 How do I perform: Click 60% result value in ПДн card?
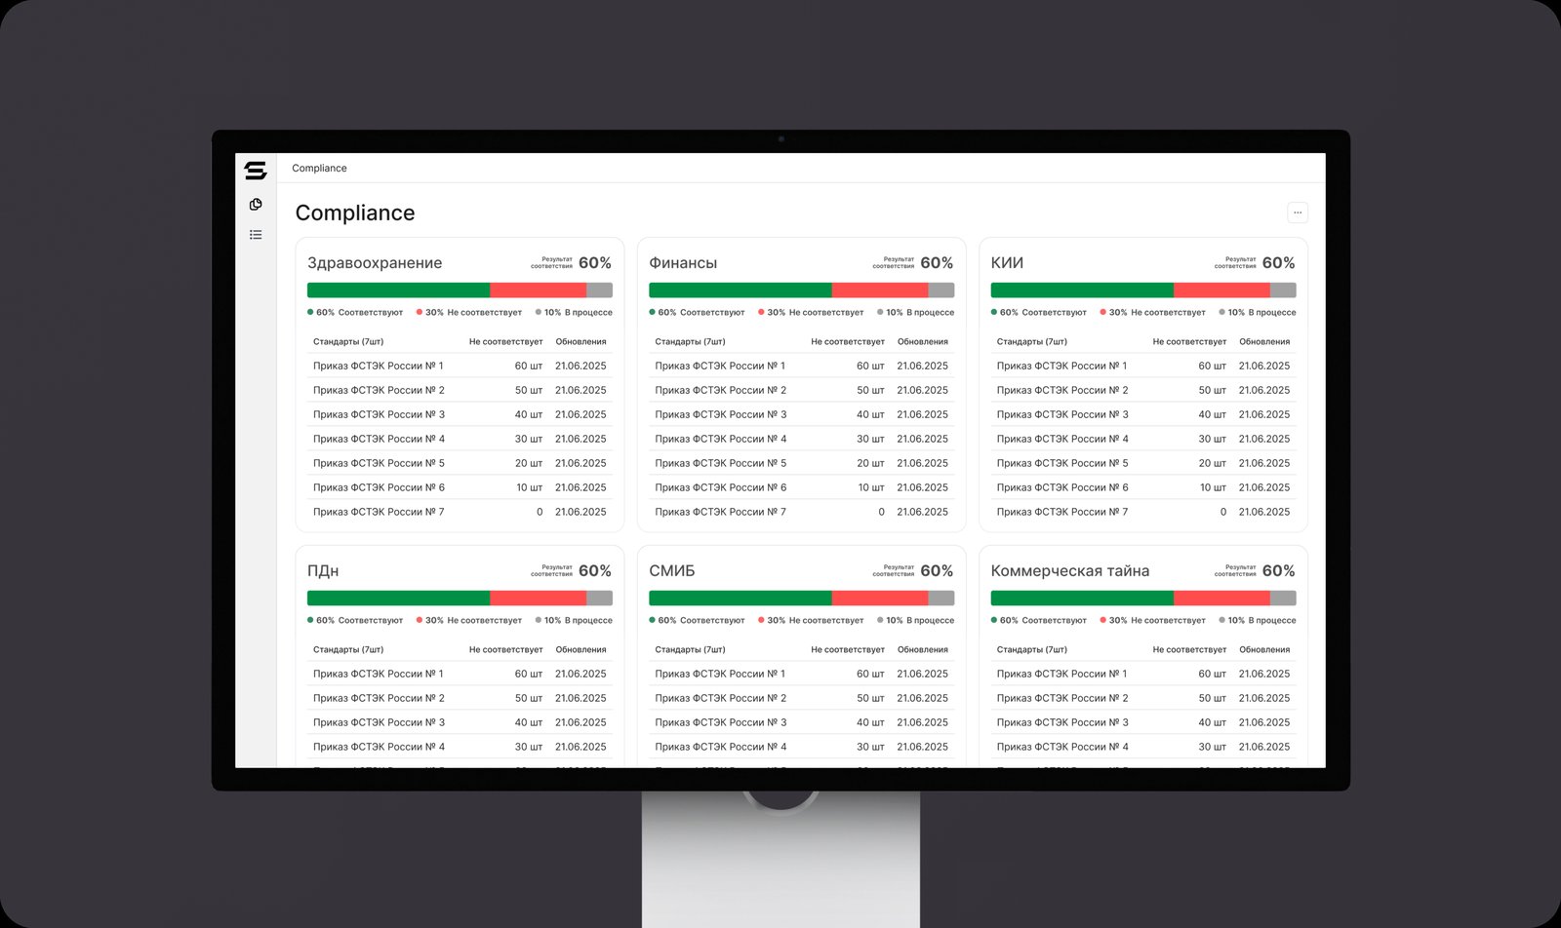[x=595, y=571]
